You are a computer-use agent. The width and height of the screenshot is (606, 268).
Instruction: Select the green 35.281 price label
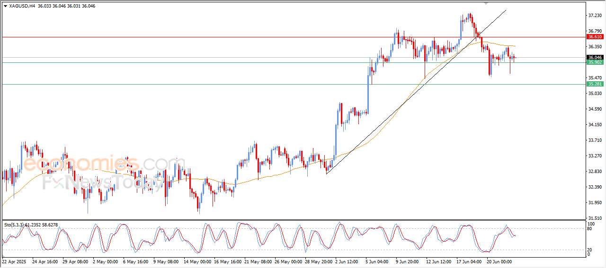[595, 84]
